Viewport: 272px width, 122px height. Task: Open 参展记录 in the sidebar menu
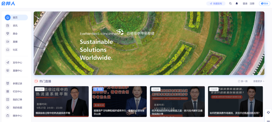click(x=17, y=84)
